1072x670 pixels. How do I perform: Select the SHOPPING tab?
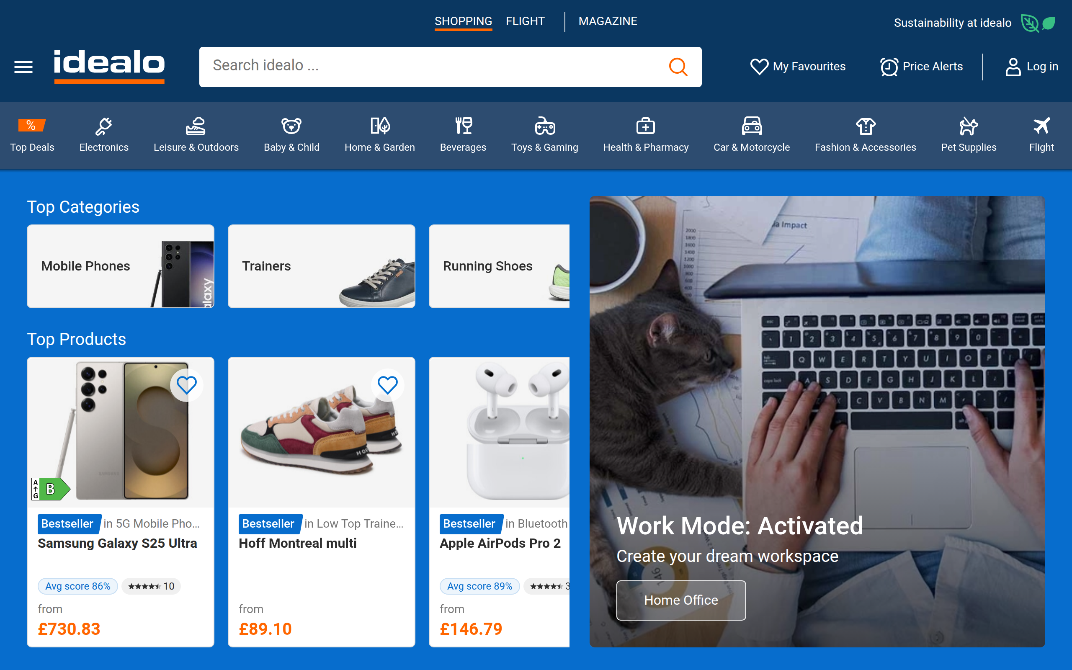[463, 21]
